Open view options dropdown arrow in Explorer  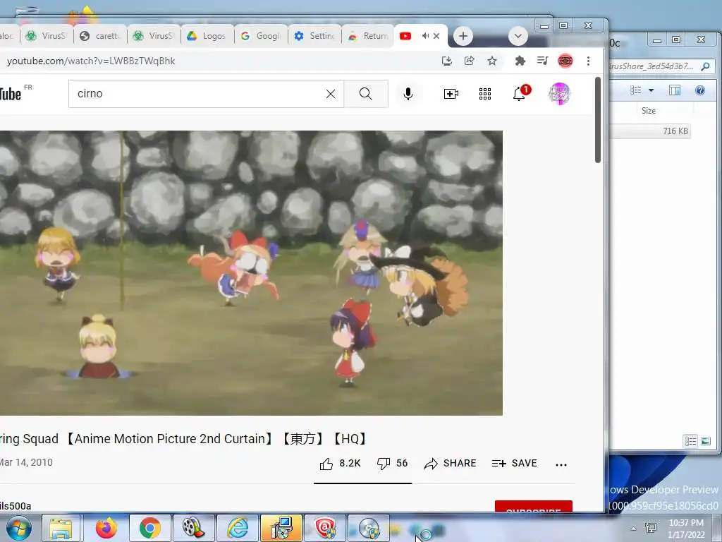[x=651, y=90]
